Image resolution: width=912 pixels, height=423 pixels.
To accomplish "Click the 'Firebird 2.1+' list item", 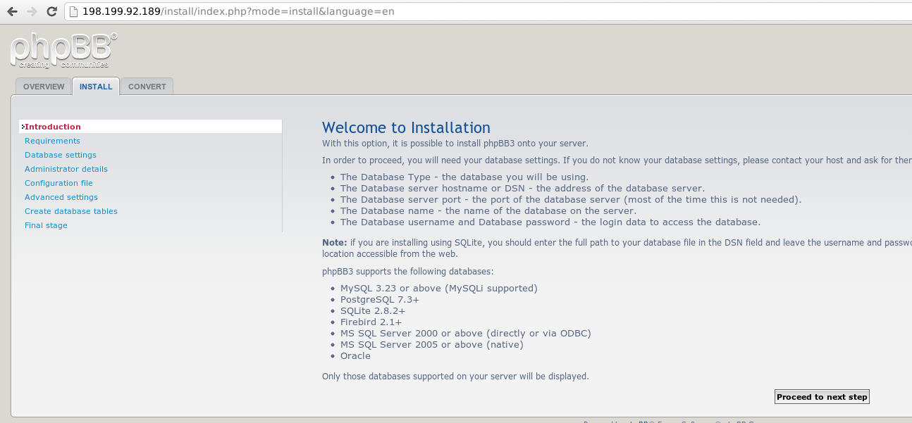I will [371, 322].
